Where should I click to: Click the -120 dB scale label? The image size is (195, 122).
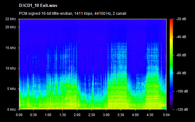coord(182,109)
